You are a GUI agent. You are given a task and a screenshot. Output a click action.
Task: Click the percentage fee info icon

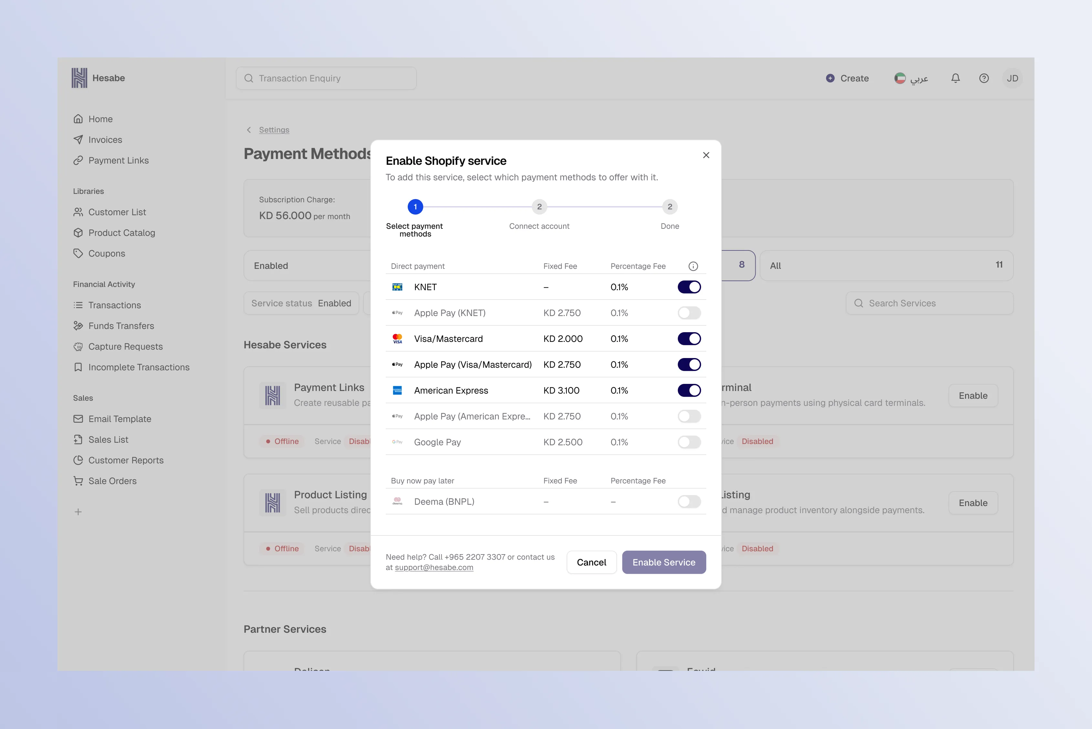693,266
